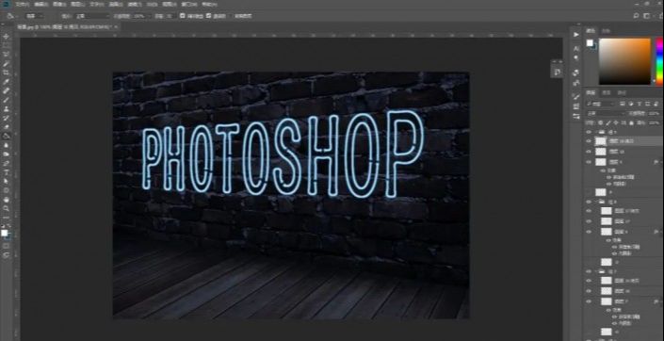This screenshot has height=341, width=664.
Task: Select the History Brush tool
Action: tap(6, 118)
